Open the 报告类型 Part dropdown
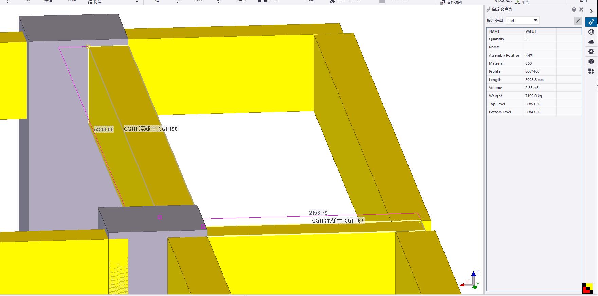 click(x=523, y=21)
